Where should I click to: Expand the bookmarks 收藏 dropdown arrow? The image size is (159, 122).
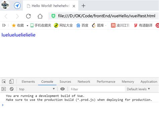click(x=27, y=26)
